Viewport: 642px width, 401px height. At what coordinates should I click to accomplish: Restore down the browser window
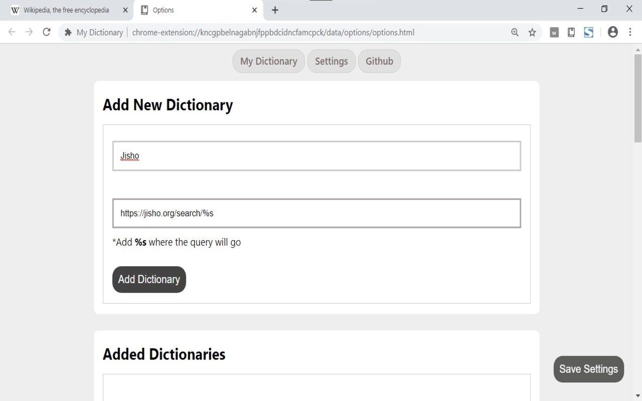(x=604, y=9)
